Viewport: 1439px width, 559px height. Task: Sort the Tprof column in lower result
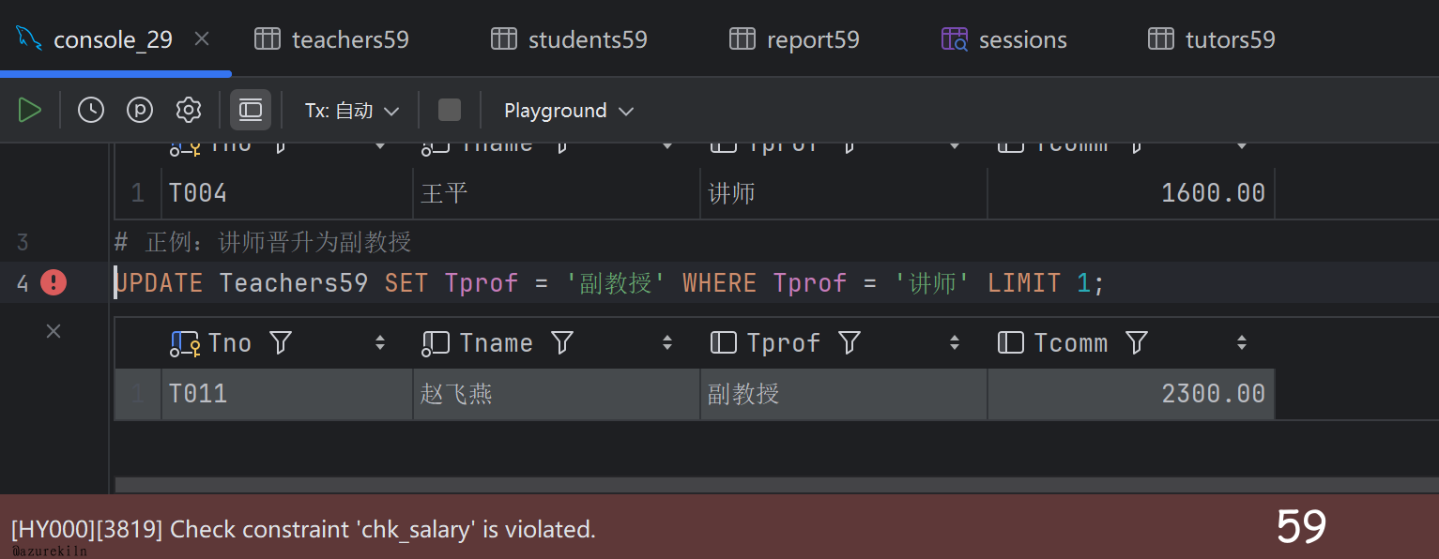(x=954, y=343)
